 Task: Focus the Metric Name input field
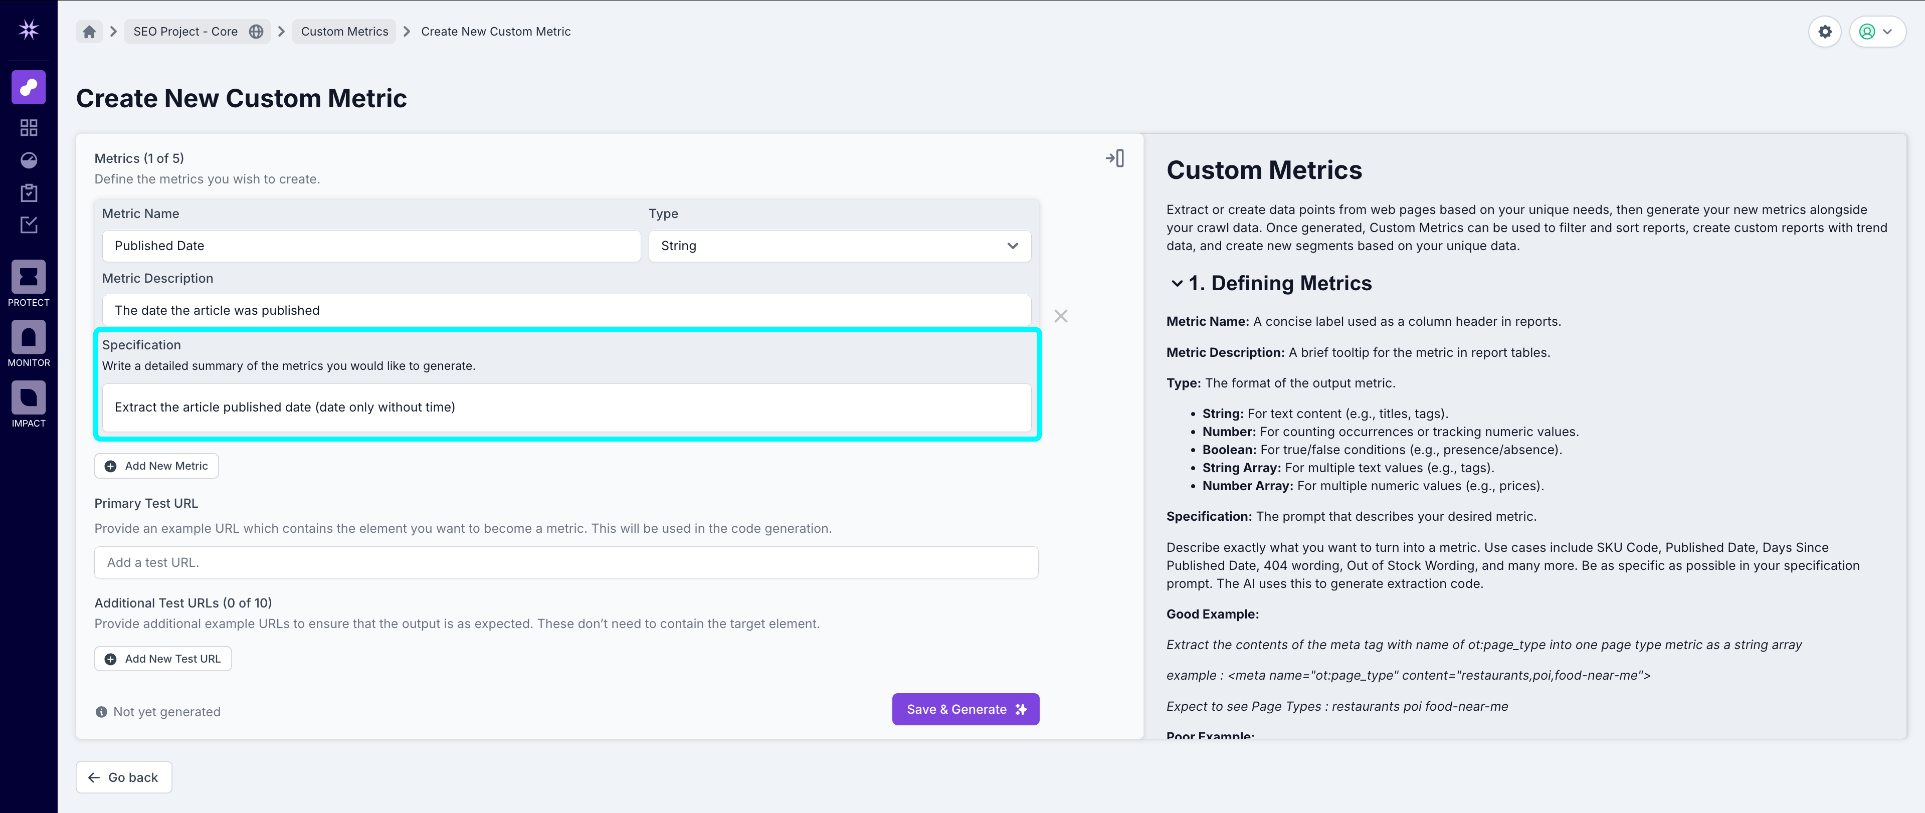pos(371,246)
